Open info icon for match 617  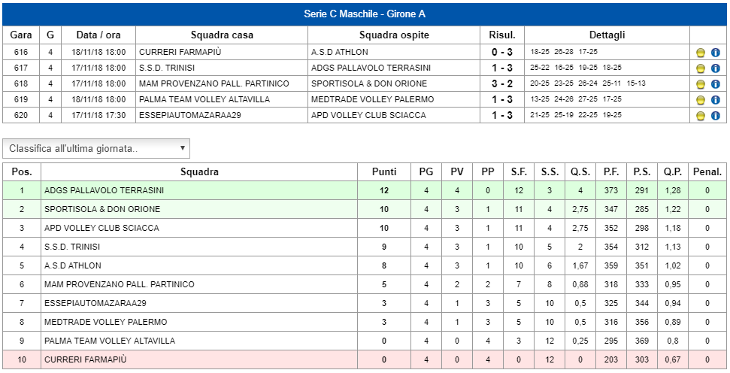coord(716,68)
